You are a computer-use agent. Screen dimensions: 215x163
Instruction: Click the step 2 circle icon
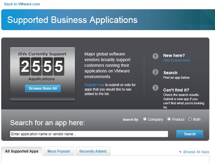[x=155, y=72]
